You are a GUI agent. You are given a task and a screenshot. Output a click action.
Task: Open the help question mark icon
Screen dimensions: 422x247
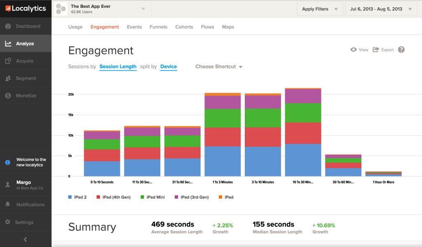point(401,49)
